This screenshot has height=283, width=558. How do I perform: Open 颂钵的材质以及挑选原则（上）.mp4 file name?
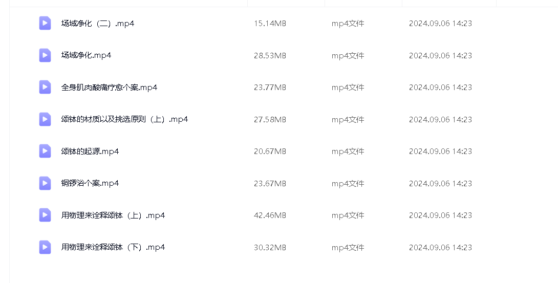pyautogui.click(x=124, y=119)
